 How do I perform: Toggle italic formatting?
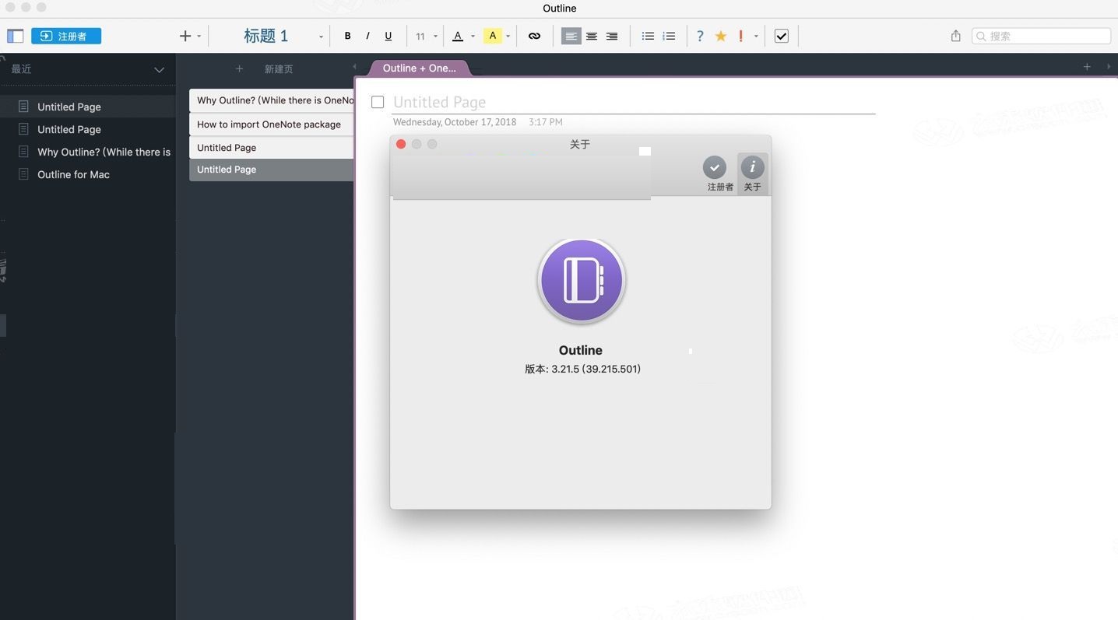367,36
